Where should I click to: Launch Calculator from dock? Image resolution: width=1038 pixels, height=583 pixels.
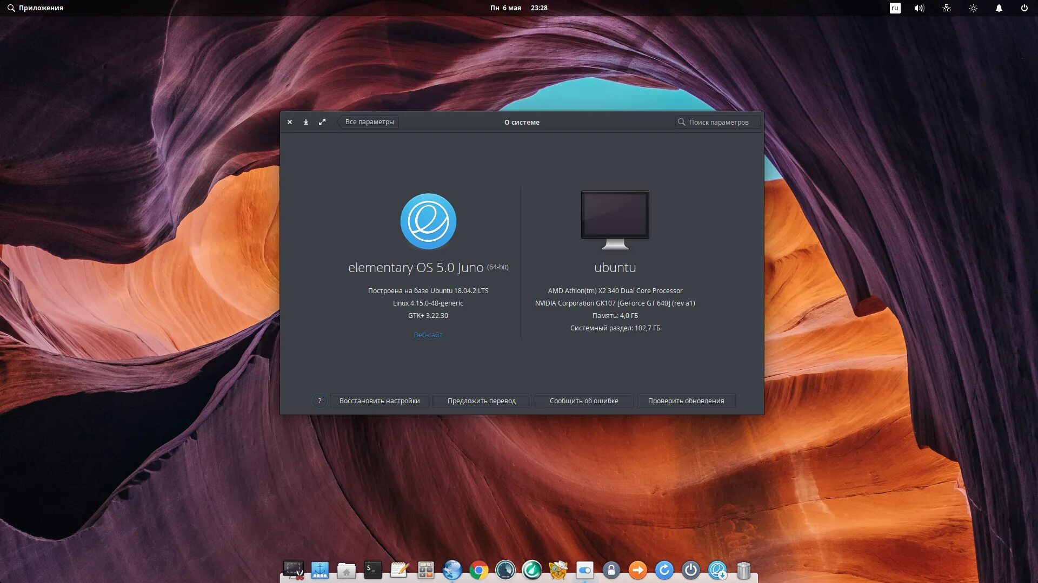pos(426,570)
